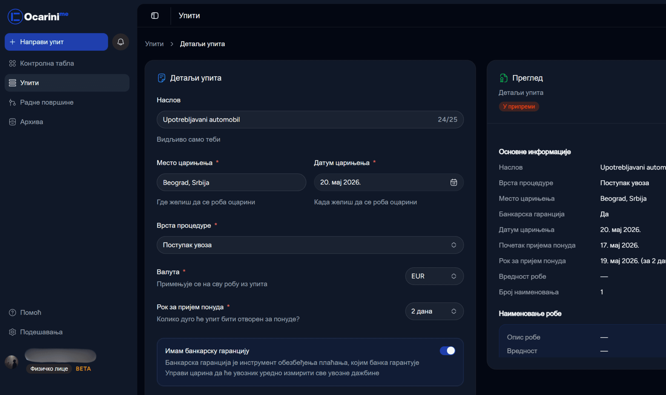Click the Архива icon
666x395 pixels.
12,122
